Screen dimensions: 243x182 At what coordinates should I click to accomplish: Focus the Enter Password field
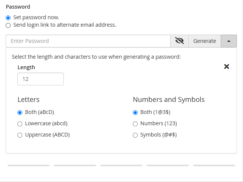click(88, 41)
